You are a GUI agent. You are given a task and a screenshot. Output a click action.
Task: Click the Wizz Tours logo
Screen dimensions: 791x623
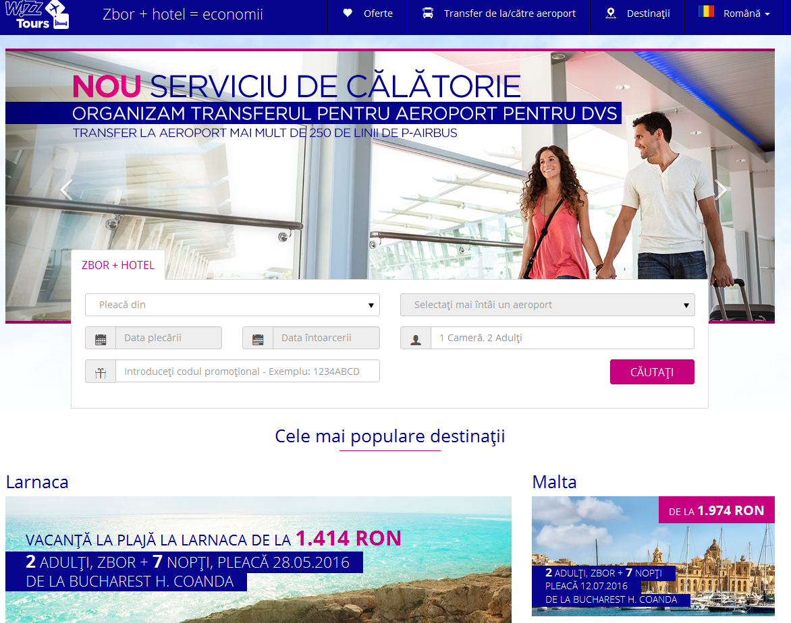pos(37,16)
